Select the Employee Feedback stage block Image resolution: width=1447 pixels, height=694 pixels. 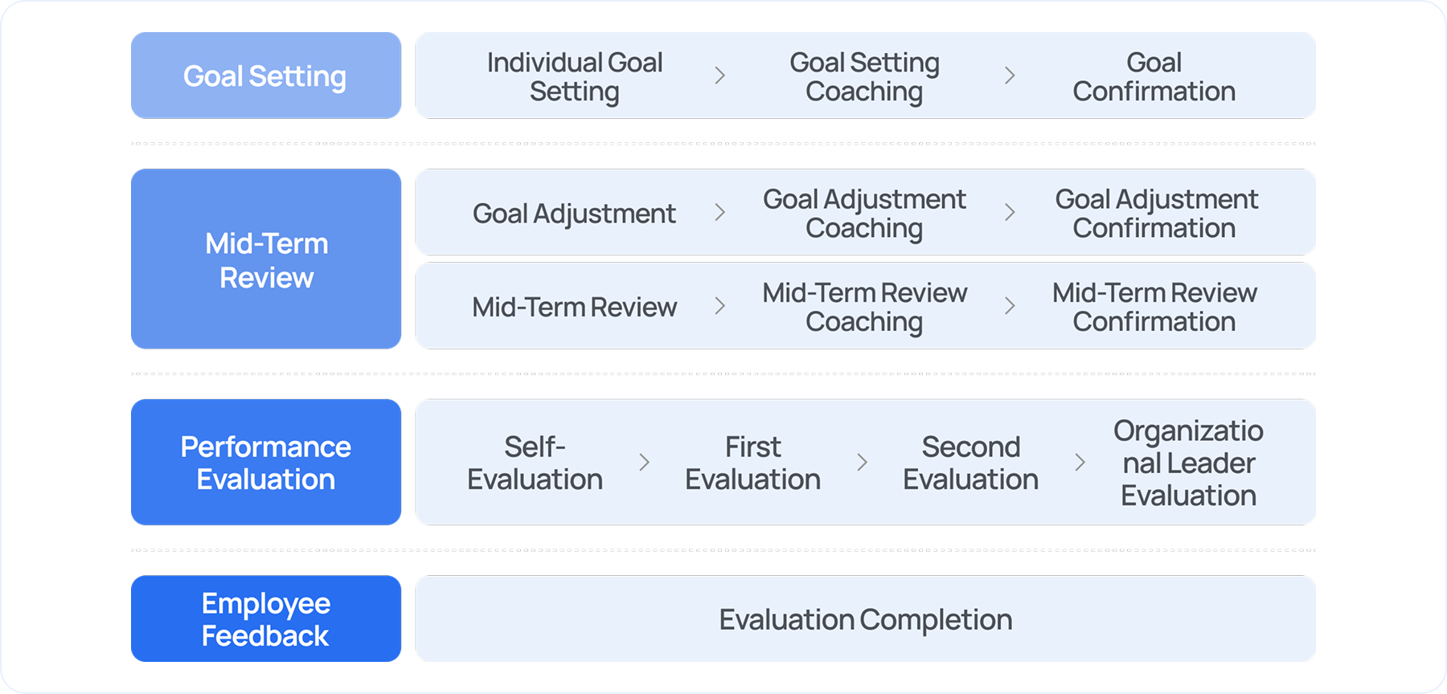click(x=265, y=619)
